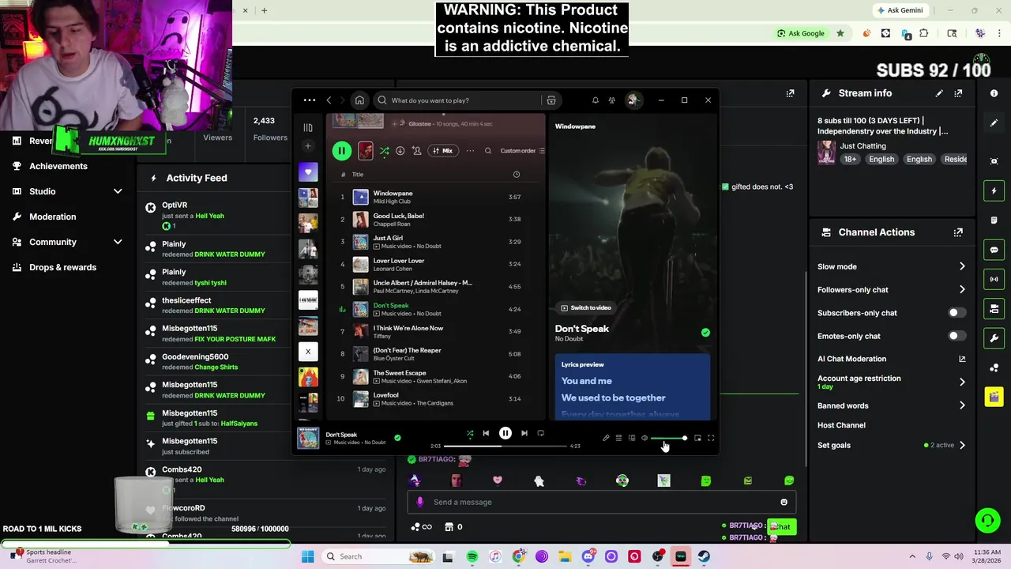1011x569 pixels.
Task: Expand Slow mode options
Action: point(961,267)
